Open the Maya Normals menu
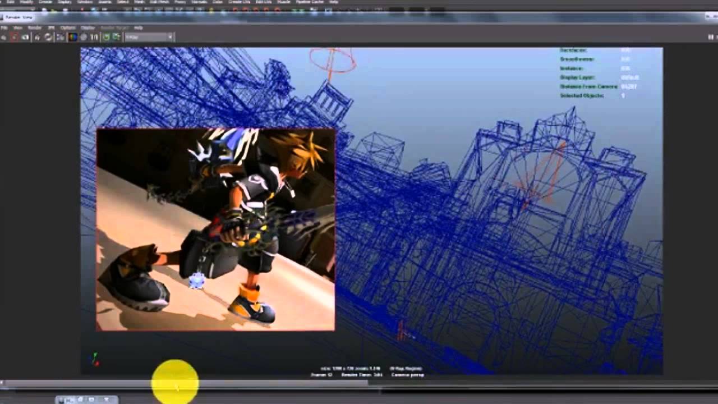Image resolution: width=718 pixels, height=404 pixels. pyautogui.click(x=199, y=2)
